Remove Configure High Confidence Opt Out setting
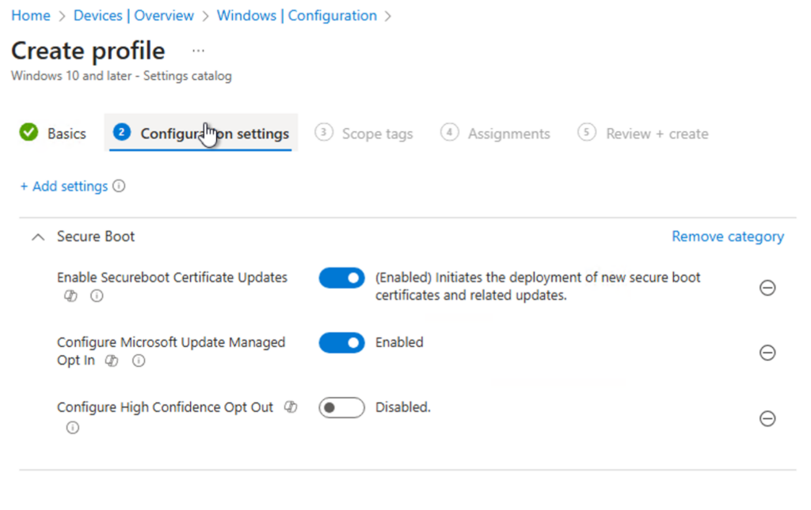Viewport: 811px width, 510px height. [767, 418]
